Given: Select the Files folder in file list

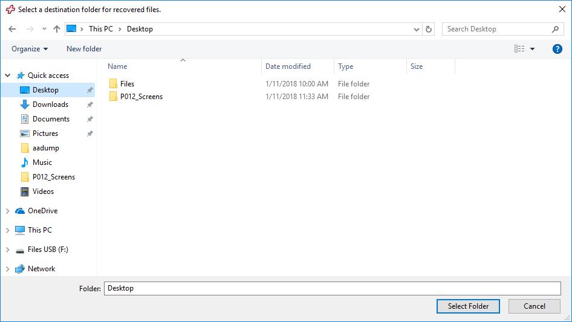Looking at the screenshot, I should [127, 84].
